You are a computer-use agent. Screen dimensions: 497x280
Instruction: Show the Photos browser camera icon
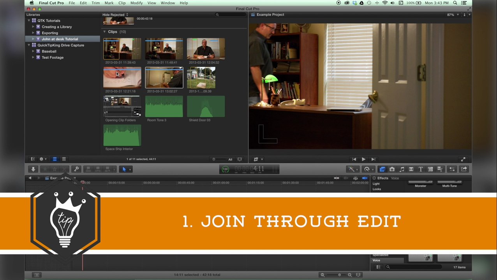[392, 169]
